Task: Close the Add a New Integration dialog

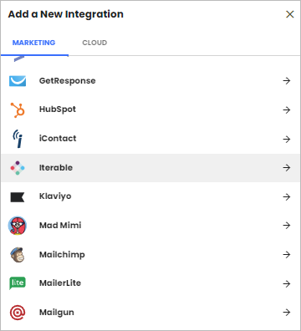Action: [290, 14]
